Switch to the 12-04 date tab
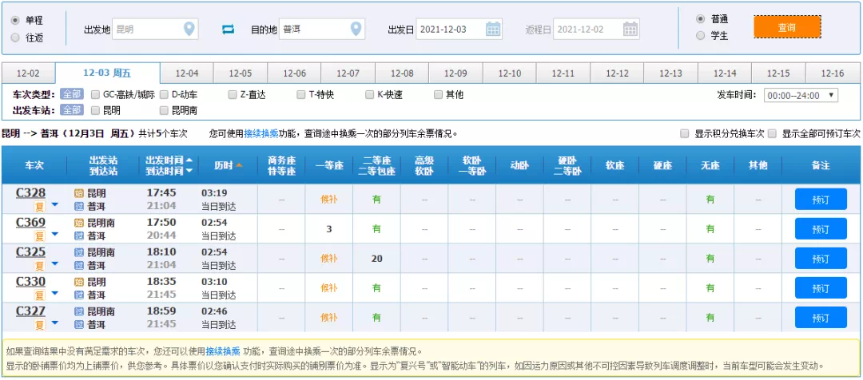The width and height of the screenshot is (863, 380). [x=186, y=73]
